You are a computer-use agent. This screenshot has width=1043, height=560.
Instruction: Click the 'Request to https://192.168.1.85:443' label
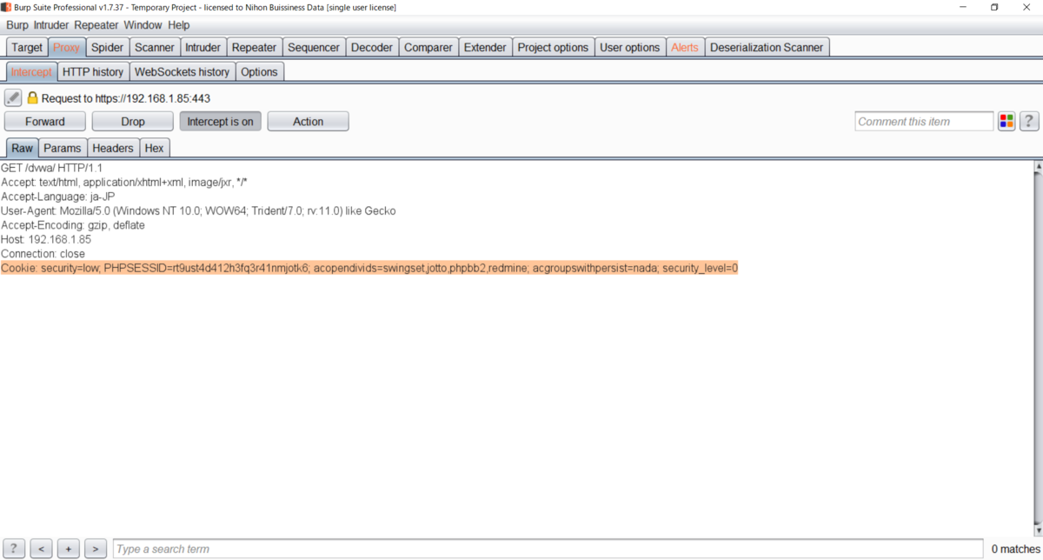pyautogui.click(x=126, y=98)
